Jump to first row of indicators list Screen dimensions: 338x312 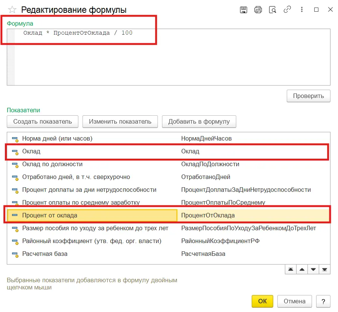coord(291,270)
